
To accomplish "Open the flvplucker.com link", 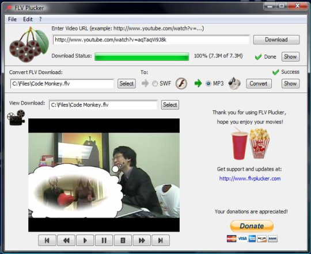I will pos(250,179).
